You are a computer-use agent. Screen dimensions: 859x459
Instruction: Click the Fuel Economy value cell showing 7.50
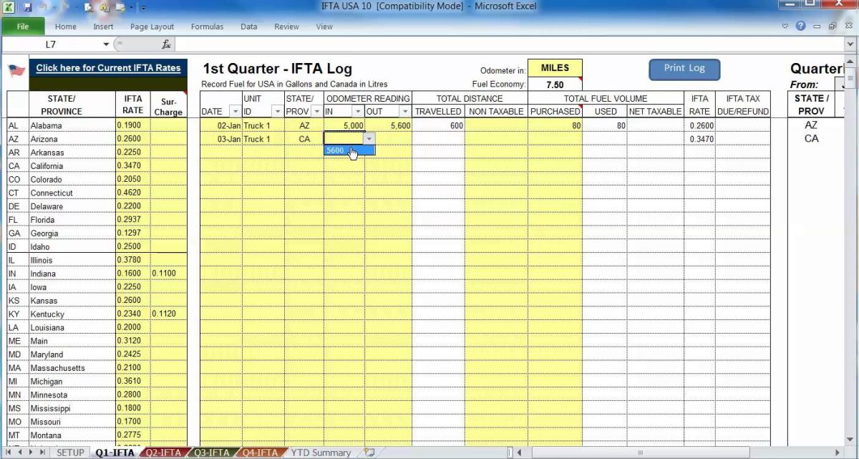(x=555, y=84)
